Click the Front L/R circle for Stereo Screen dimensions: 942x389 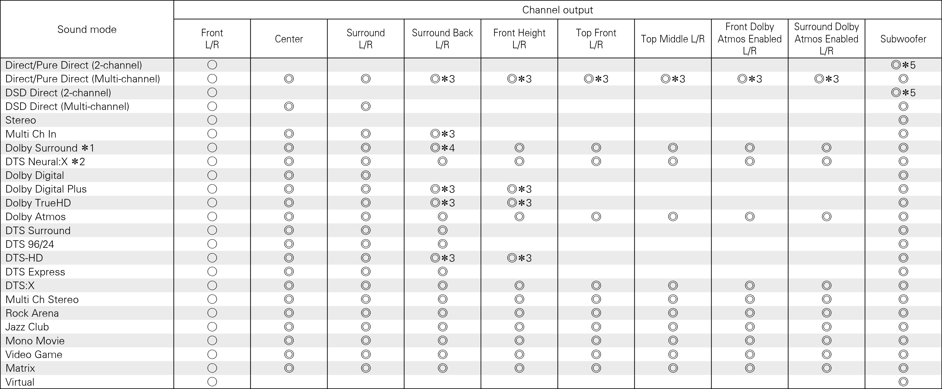pos(212,120)
